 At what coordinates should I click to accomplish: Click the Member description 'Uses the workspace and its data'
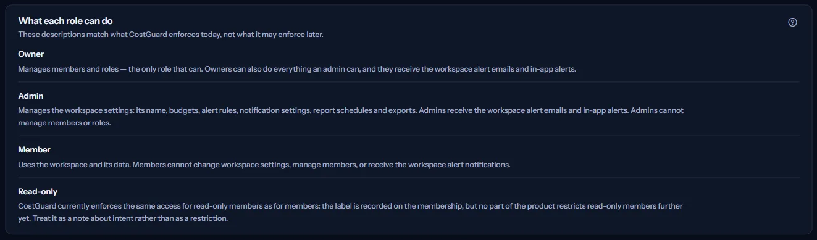[264, 165]
